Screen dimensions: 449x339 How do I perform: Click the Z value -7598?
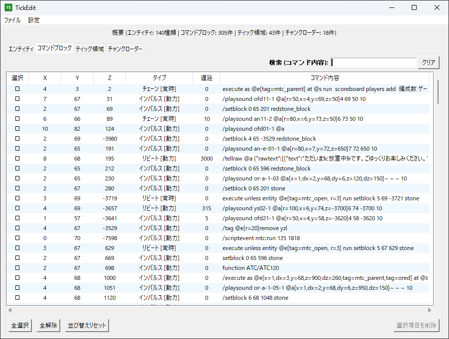[110, 238]
